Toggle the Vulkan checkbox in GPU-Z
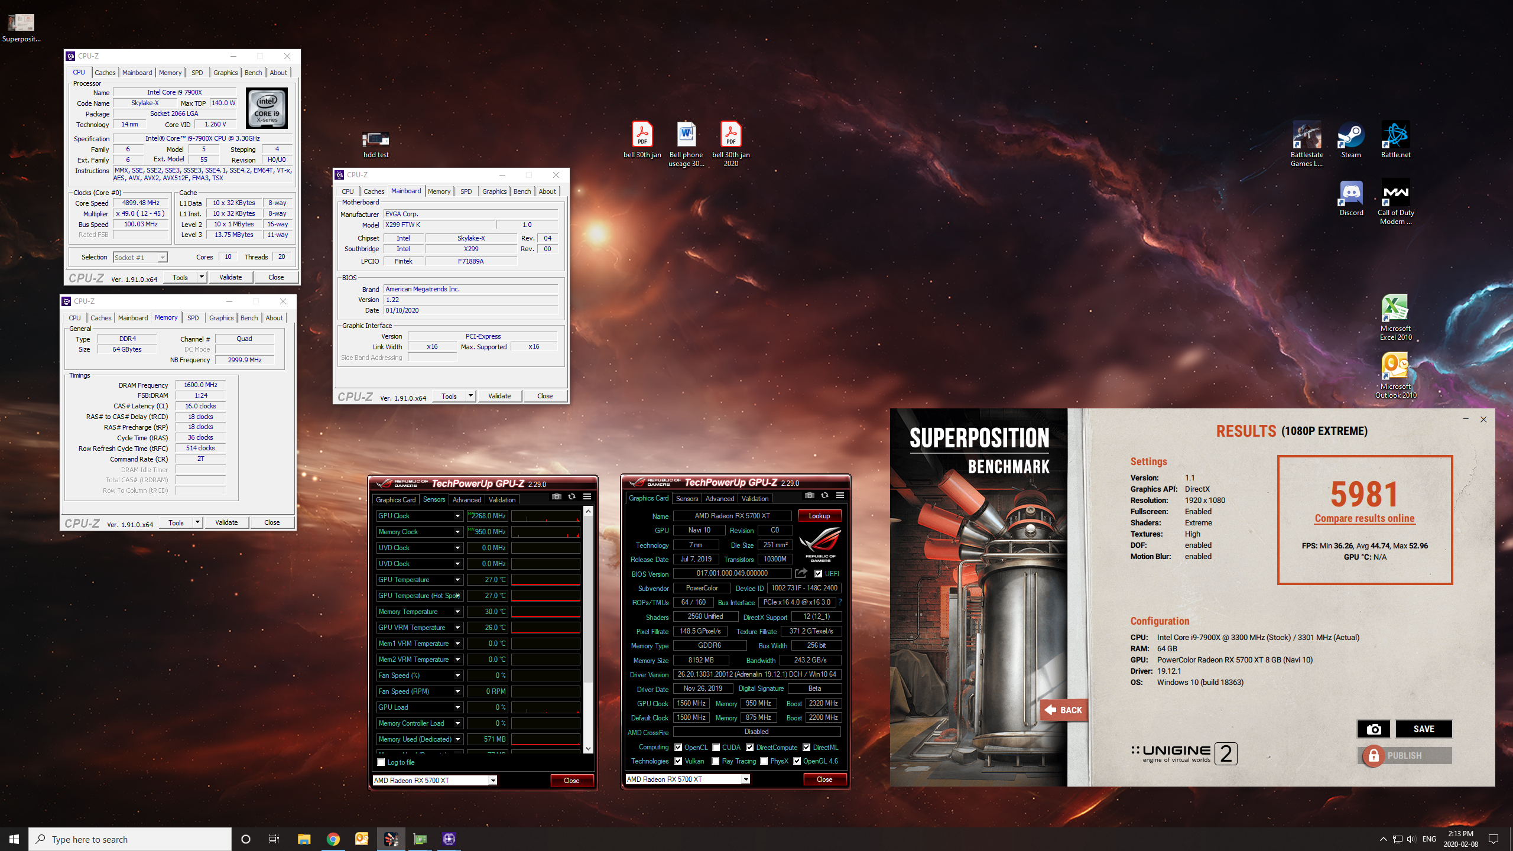1513x851 pixels. tap(678, 761)
